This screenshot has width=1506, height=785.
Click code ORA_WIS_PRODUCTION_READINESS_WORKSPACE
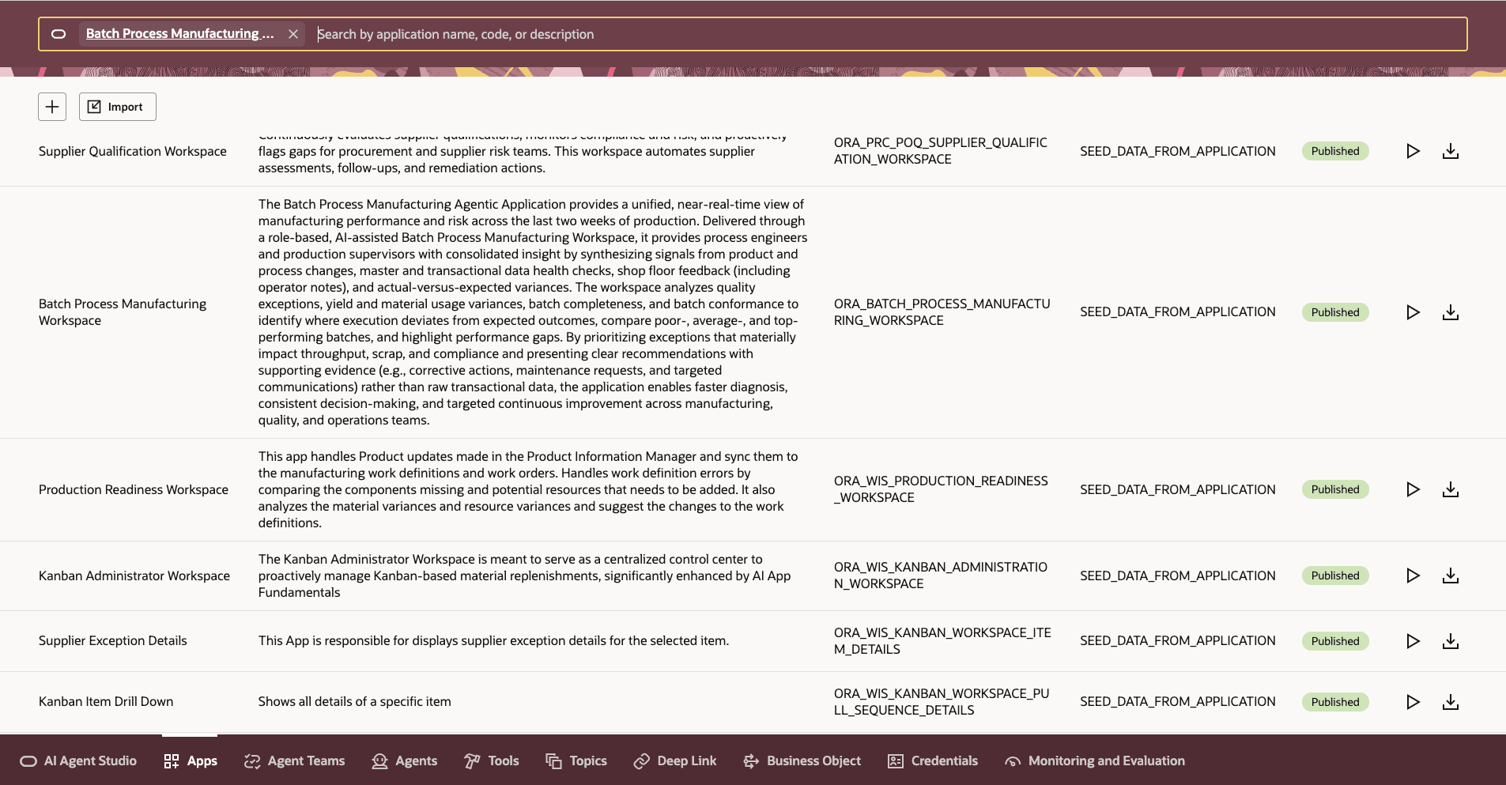(941, 489)
